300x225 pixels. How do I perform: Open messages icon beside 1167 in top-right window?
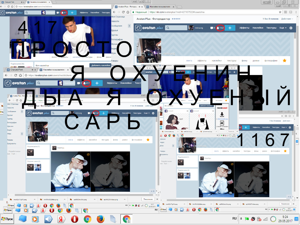click(x=212, y=28)
